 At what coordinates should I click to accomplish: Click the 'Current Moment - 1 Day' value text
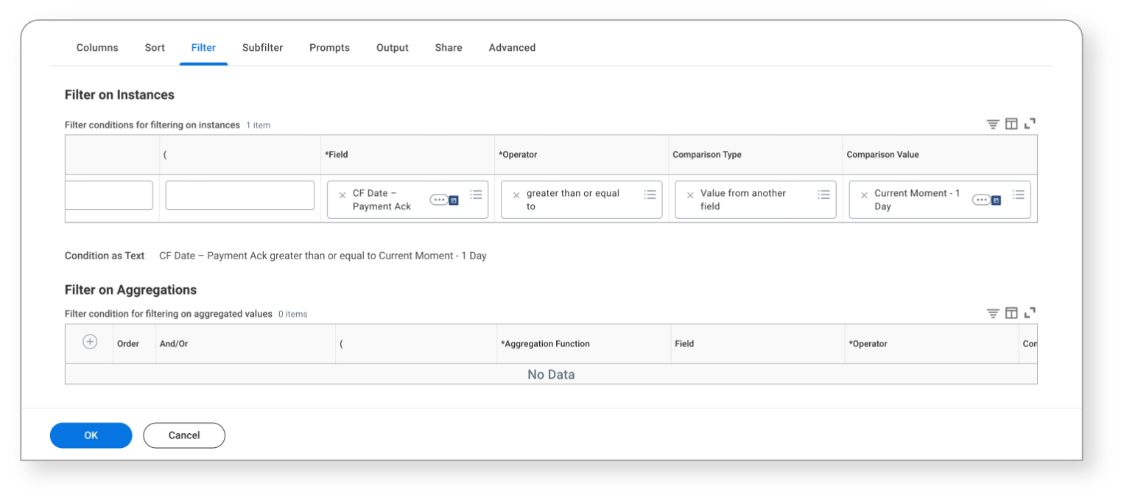(x=917, y=200)
